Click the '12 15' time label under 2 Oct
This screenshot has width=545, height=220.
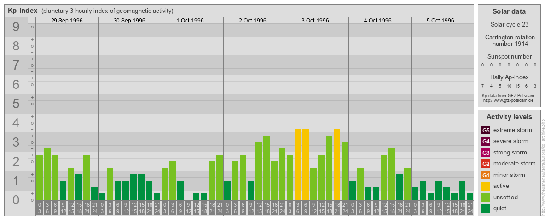[x=259, y=209]
